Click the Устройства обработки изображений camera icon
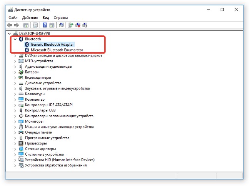The width and height of the screenshot is (250, 186). click(21, 165)
